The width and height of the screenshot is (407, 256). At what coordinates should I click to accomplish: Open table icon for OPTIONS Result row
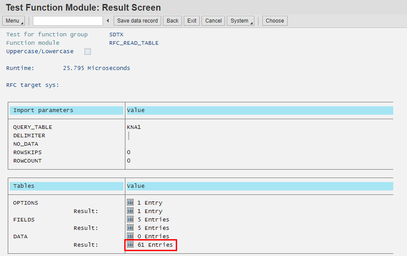click(130, 211)
